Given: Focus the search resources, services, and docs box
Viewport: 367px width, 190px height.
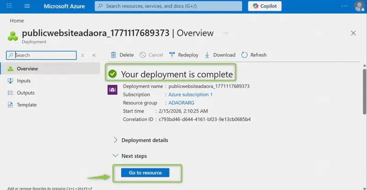Looking at the screenshot, I should coord(168,6).
